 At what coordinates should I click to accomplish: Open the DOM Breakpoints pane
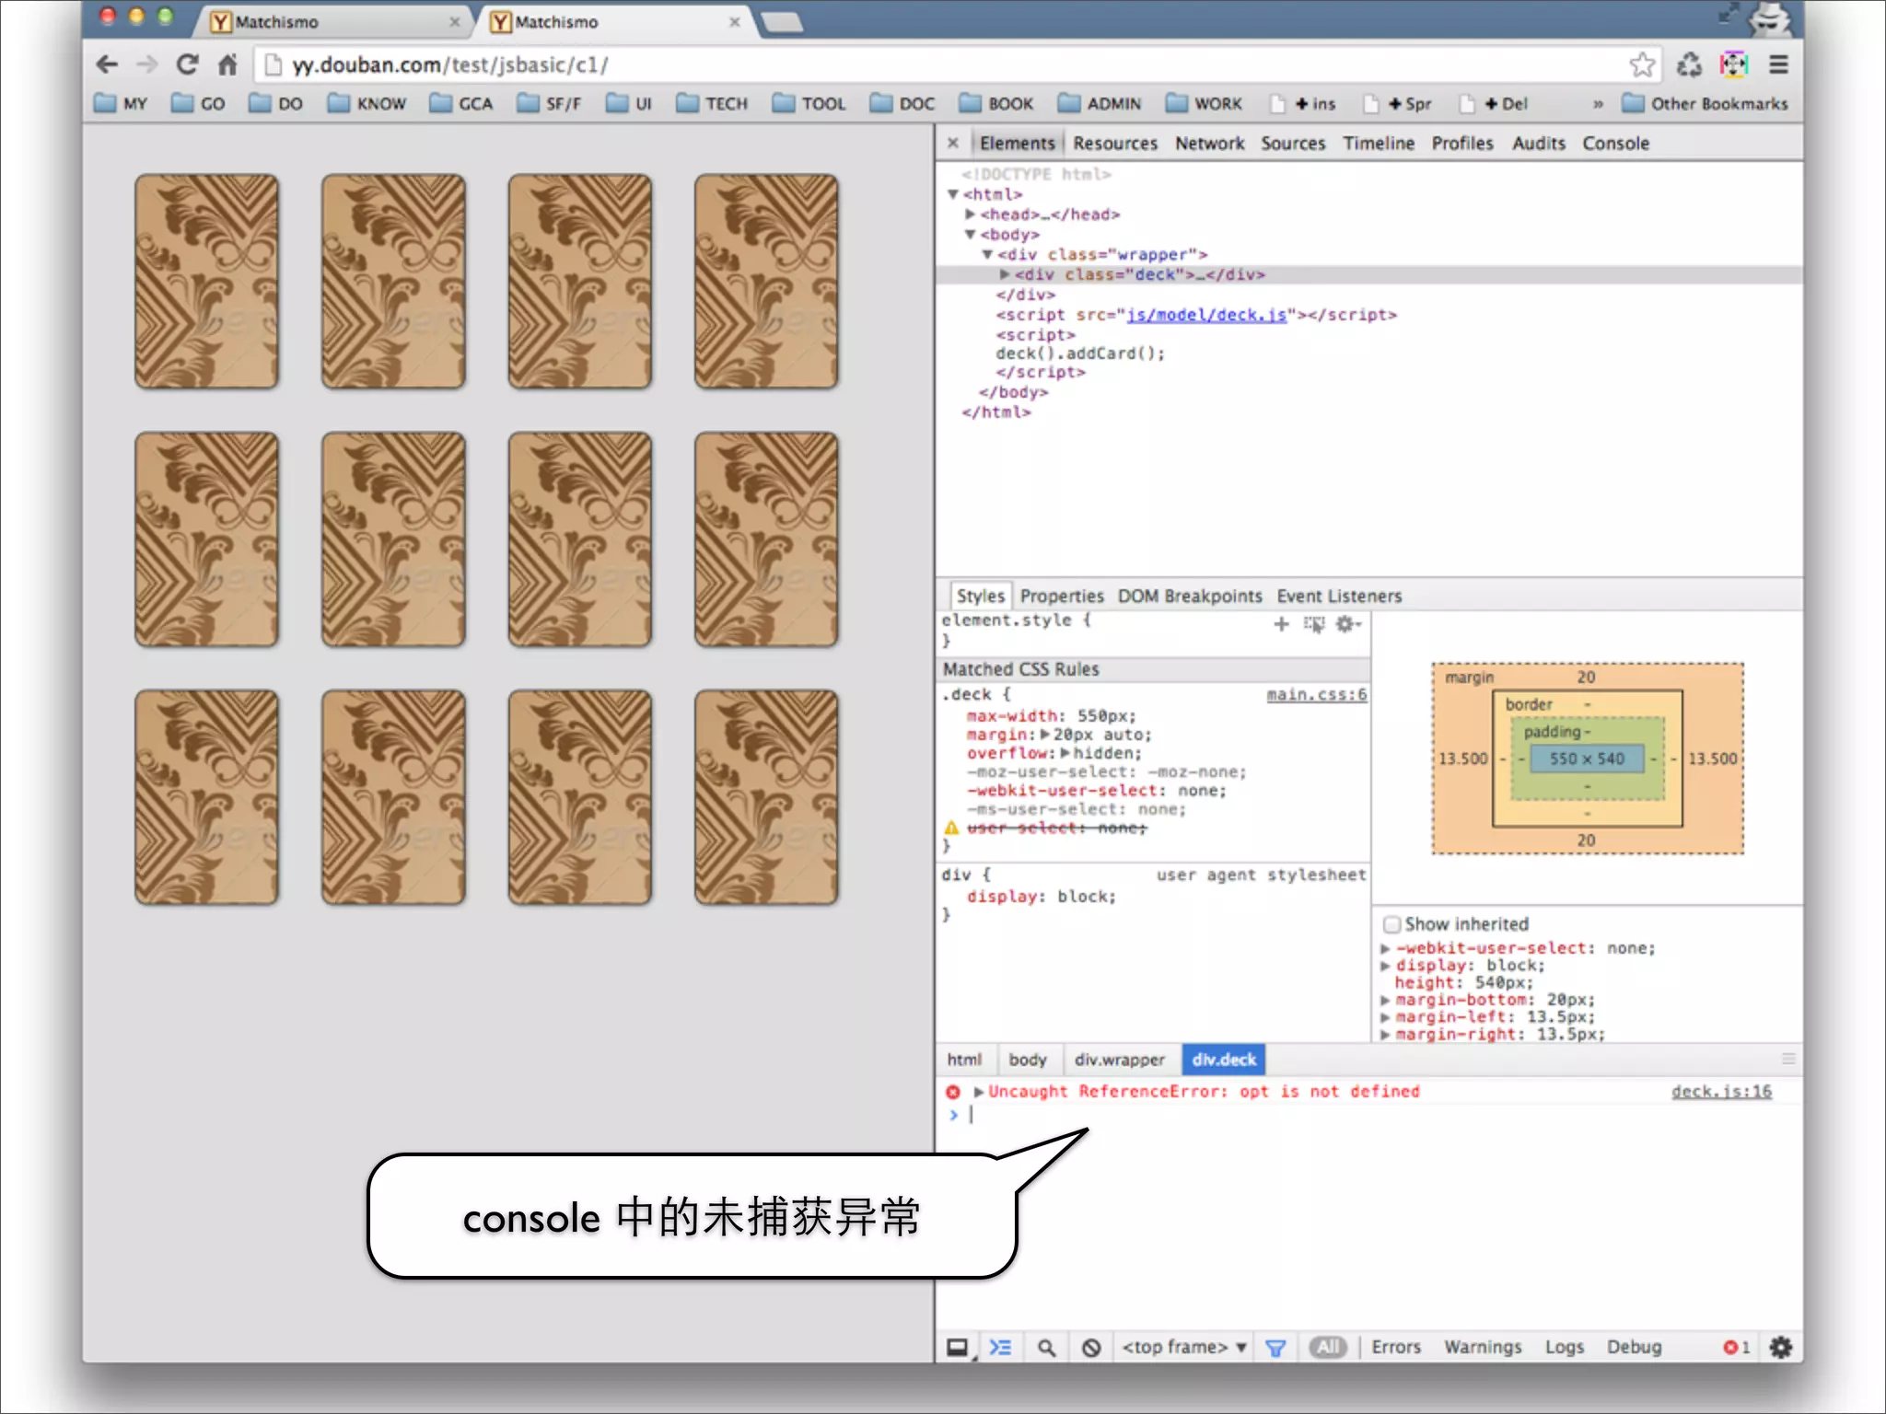click(1189, 596)
